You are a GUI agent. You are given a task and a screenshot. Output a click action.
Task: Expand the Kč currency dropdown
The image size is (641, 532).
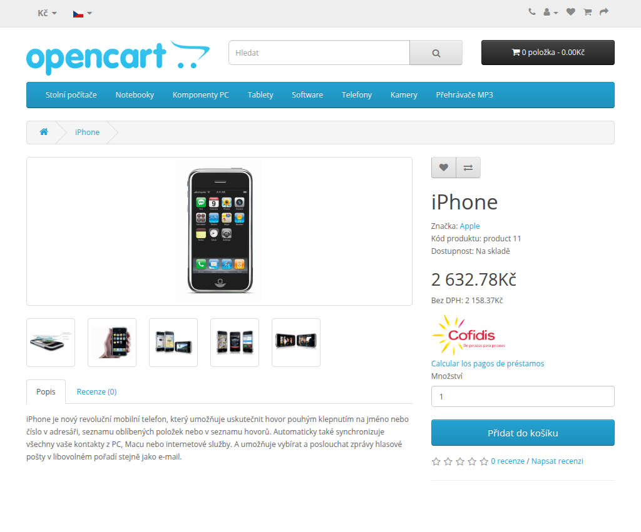47,13
